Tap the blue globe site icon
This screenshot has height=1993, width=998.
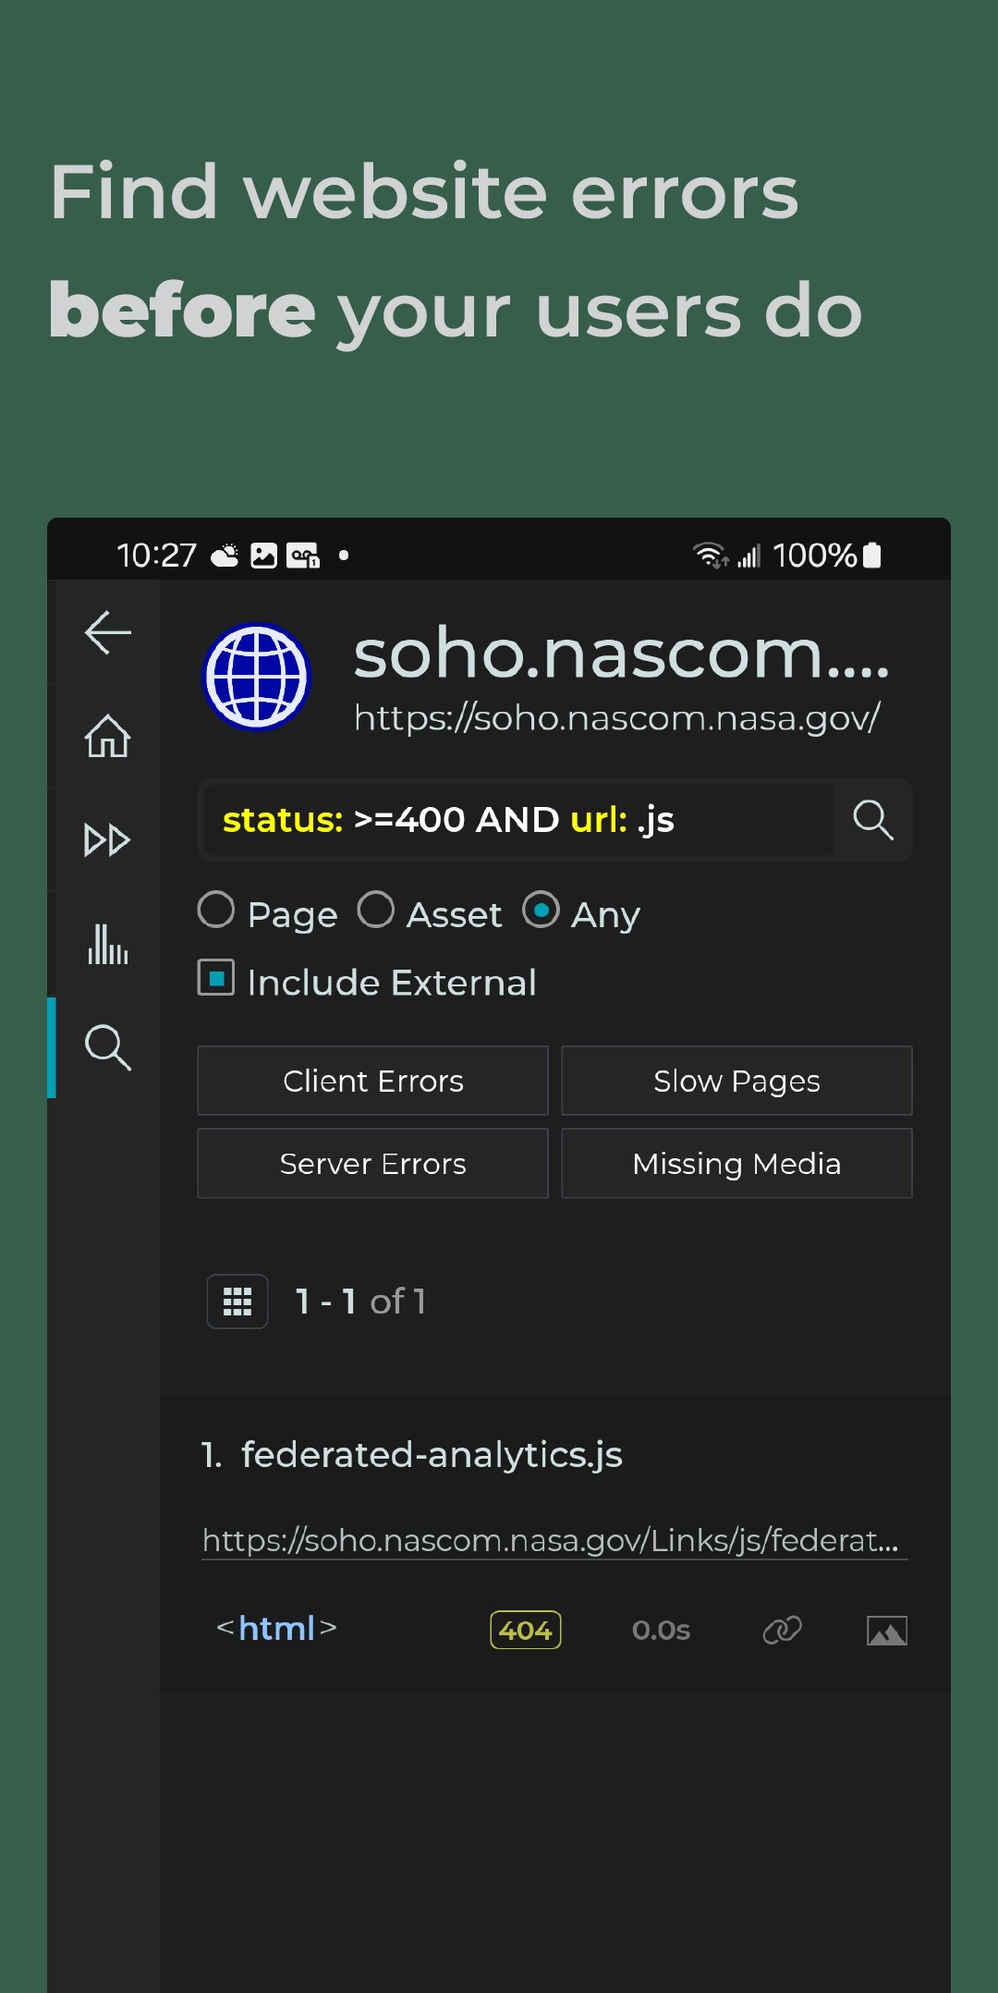[257, 677]
